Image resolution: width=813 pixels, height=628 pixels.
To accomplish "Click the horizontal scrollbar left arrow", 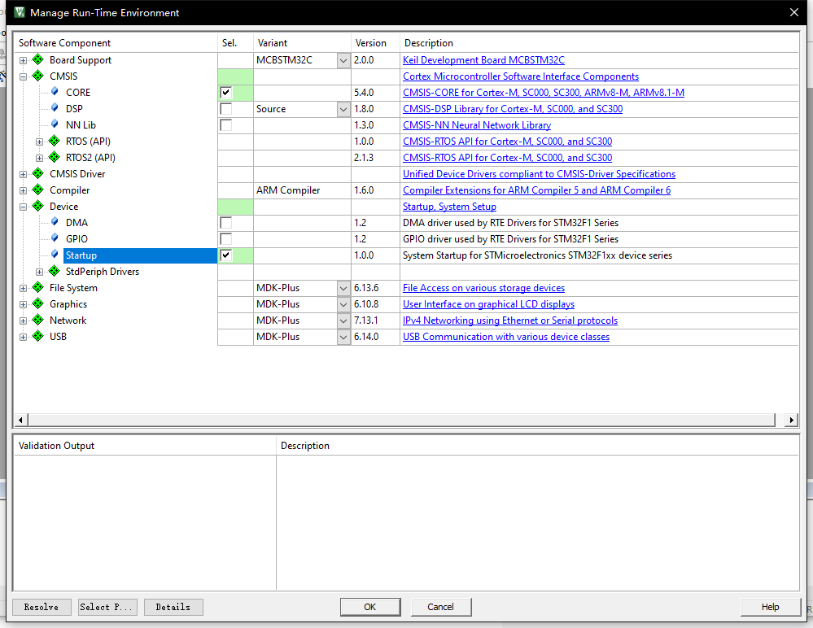I will pos(20,420).
